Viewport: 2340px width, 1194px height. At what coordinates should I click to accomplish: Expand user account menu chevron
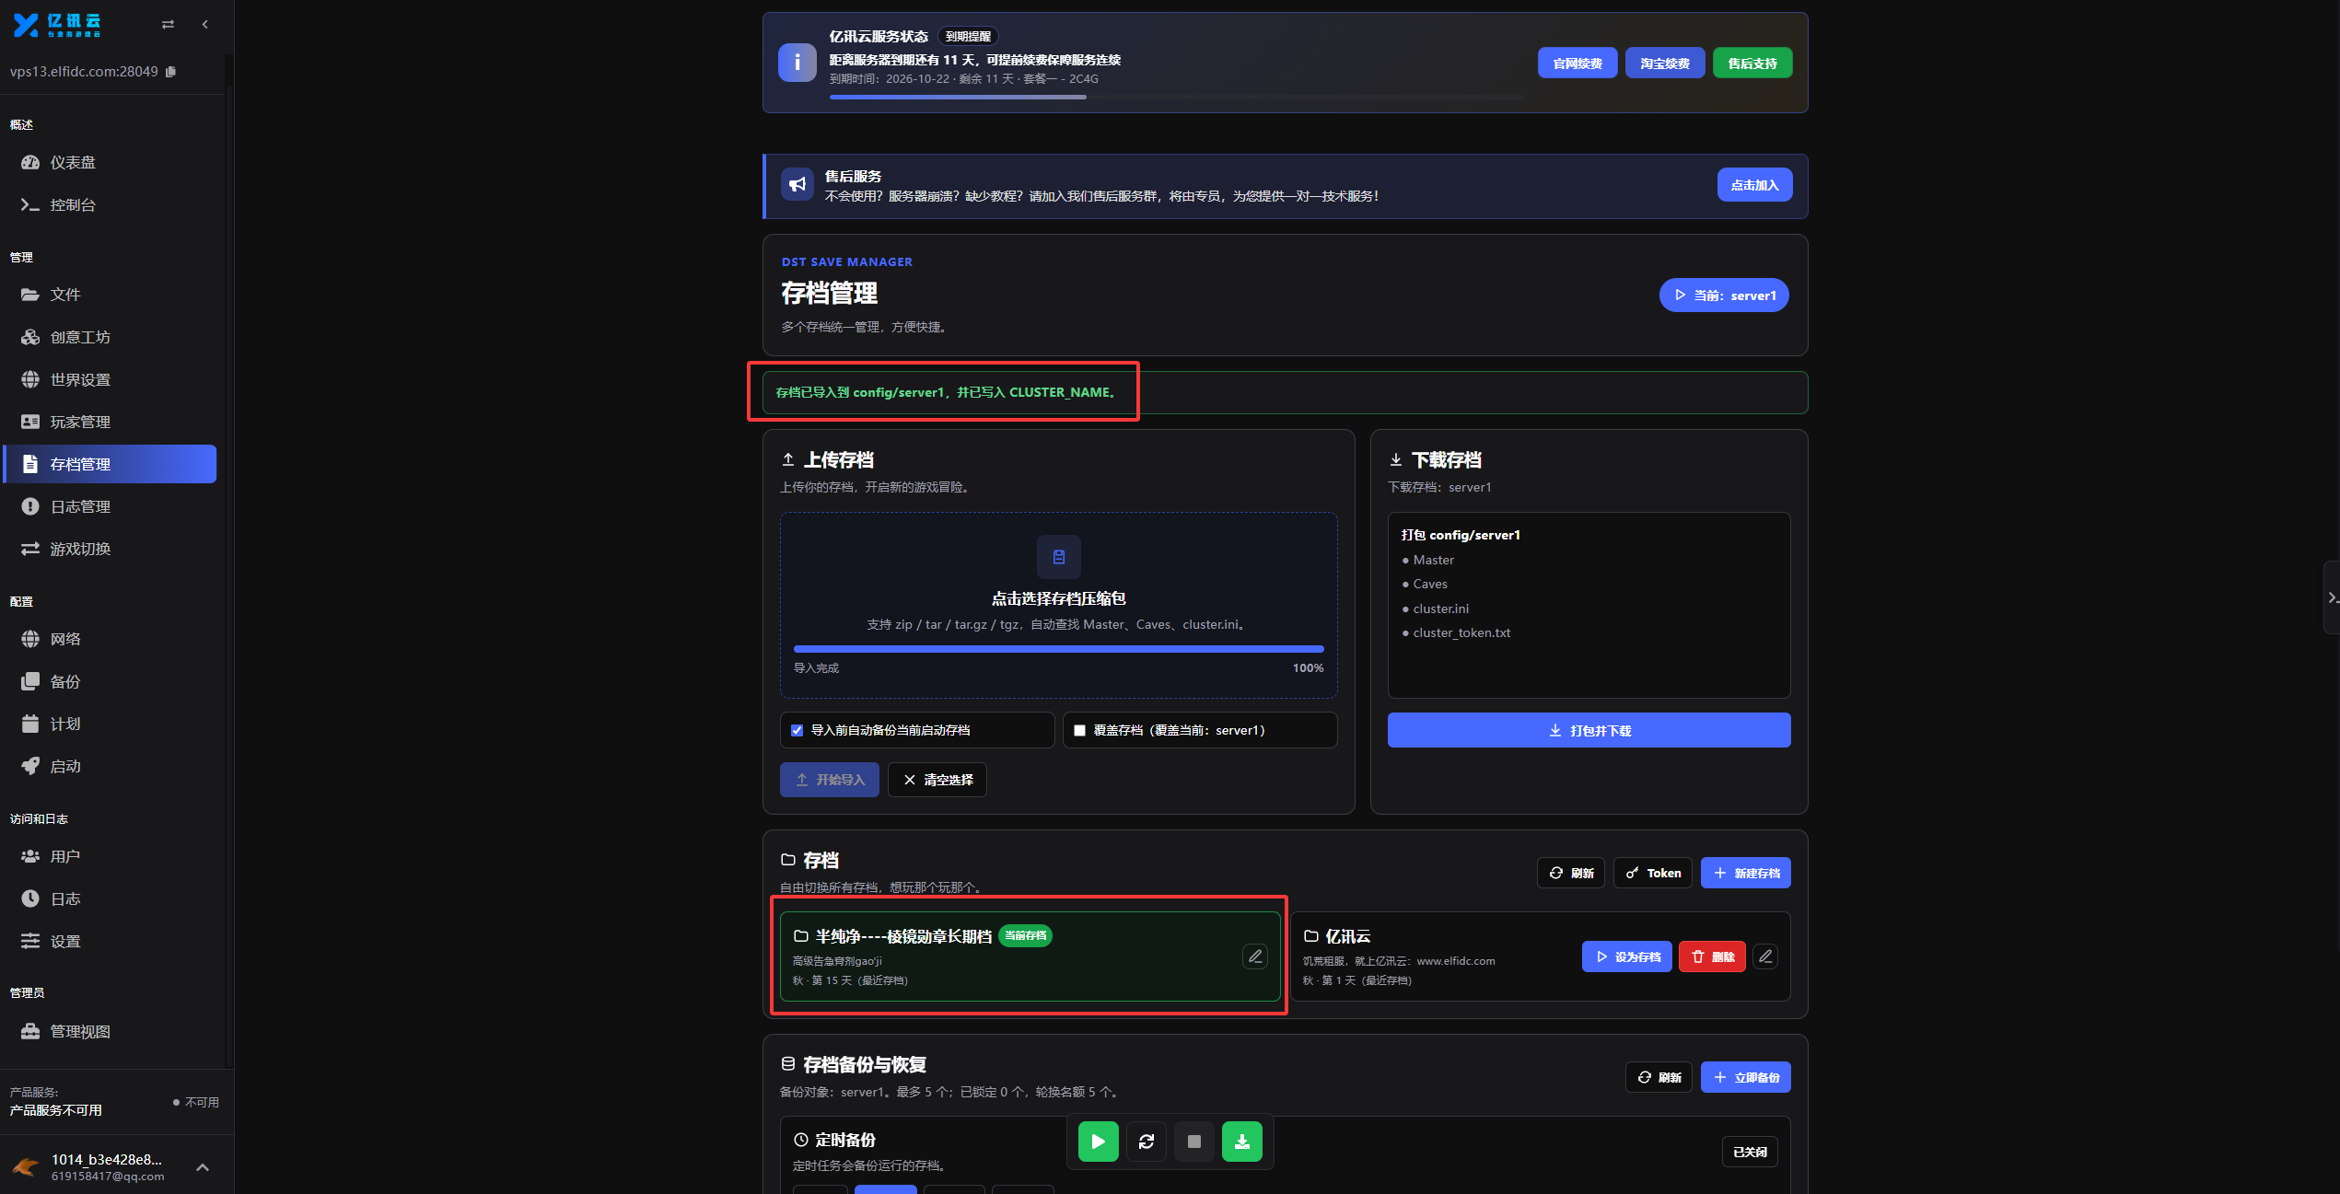point(203,1167)
